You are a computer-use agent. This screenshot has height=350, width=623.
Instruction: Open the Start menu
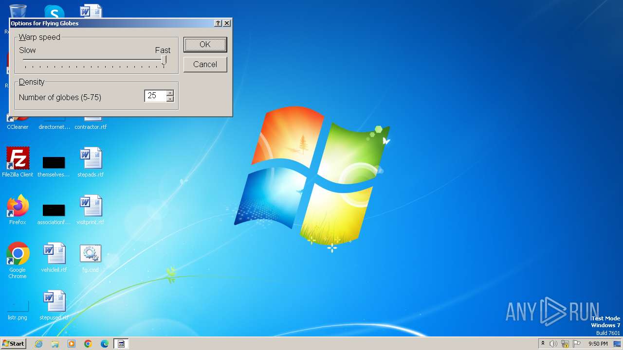[13, 343]
